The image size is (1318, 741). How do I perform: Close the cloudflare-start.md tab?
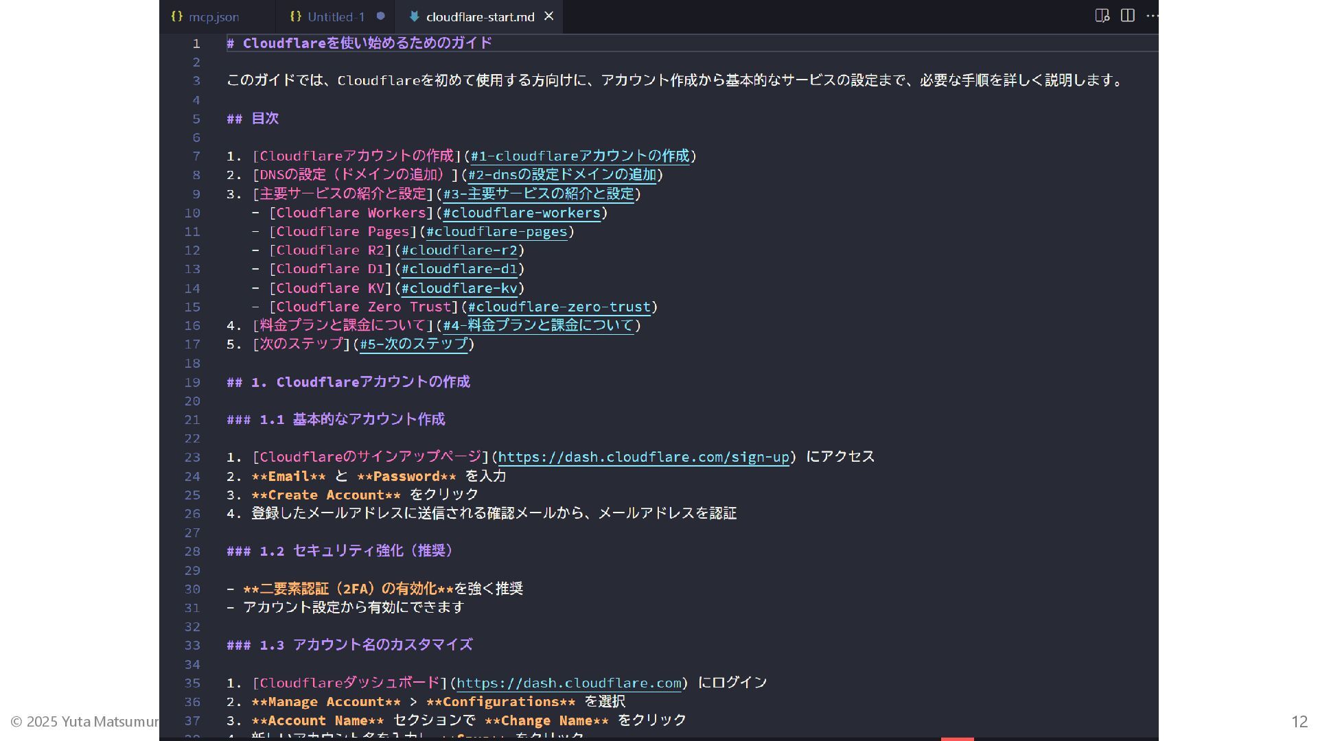click(x=548, y=16)
